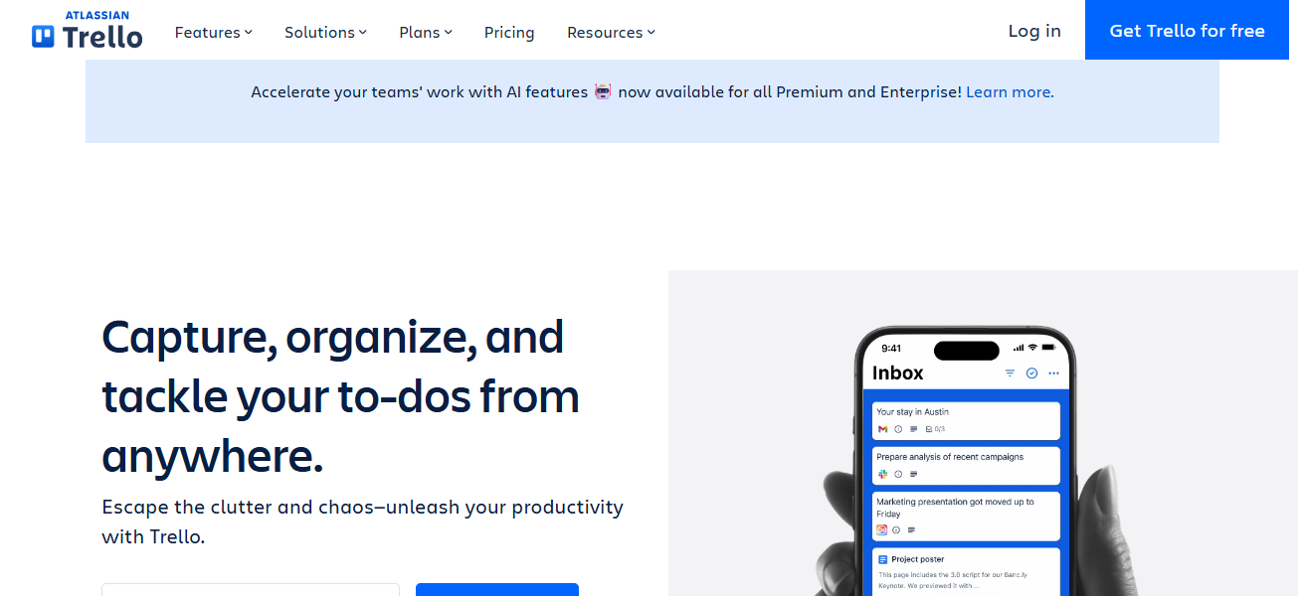Screen dimensions: 1305x596
Task: Click the AI robot emoji in banner
Action: 603,91
